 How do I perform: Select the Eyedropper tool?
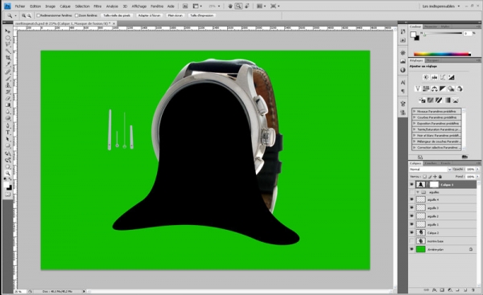click(8, 64)
